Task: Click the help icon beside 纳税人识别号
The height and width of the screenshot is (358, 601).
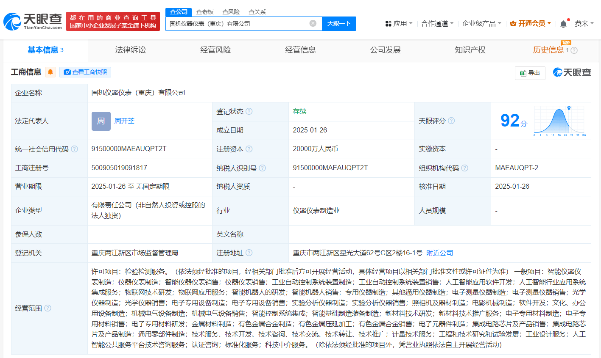Action: [262, 168]
